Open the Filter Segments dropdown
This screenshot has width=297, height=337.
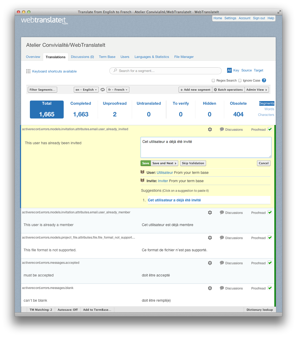coord(42,90)
